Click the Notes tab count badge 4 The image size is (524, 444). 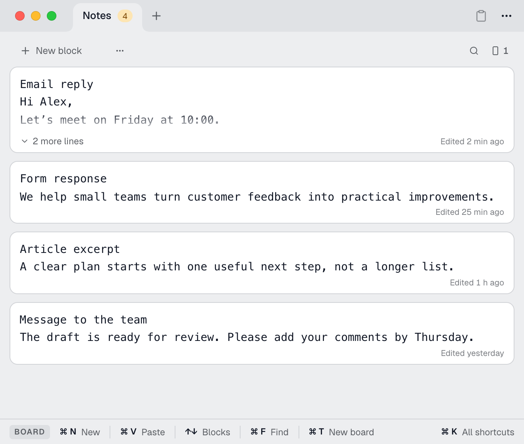(x=125, y=16)
